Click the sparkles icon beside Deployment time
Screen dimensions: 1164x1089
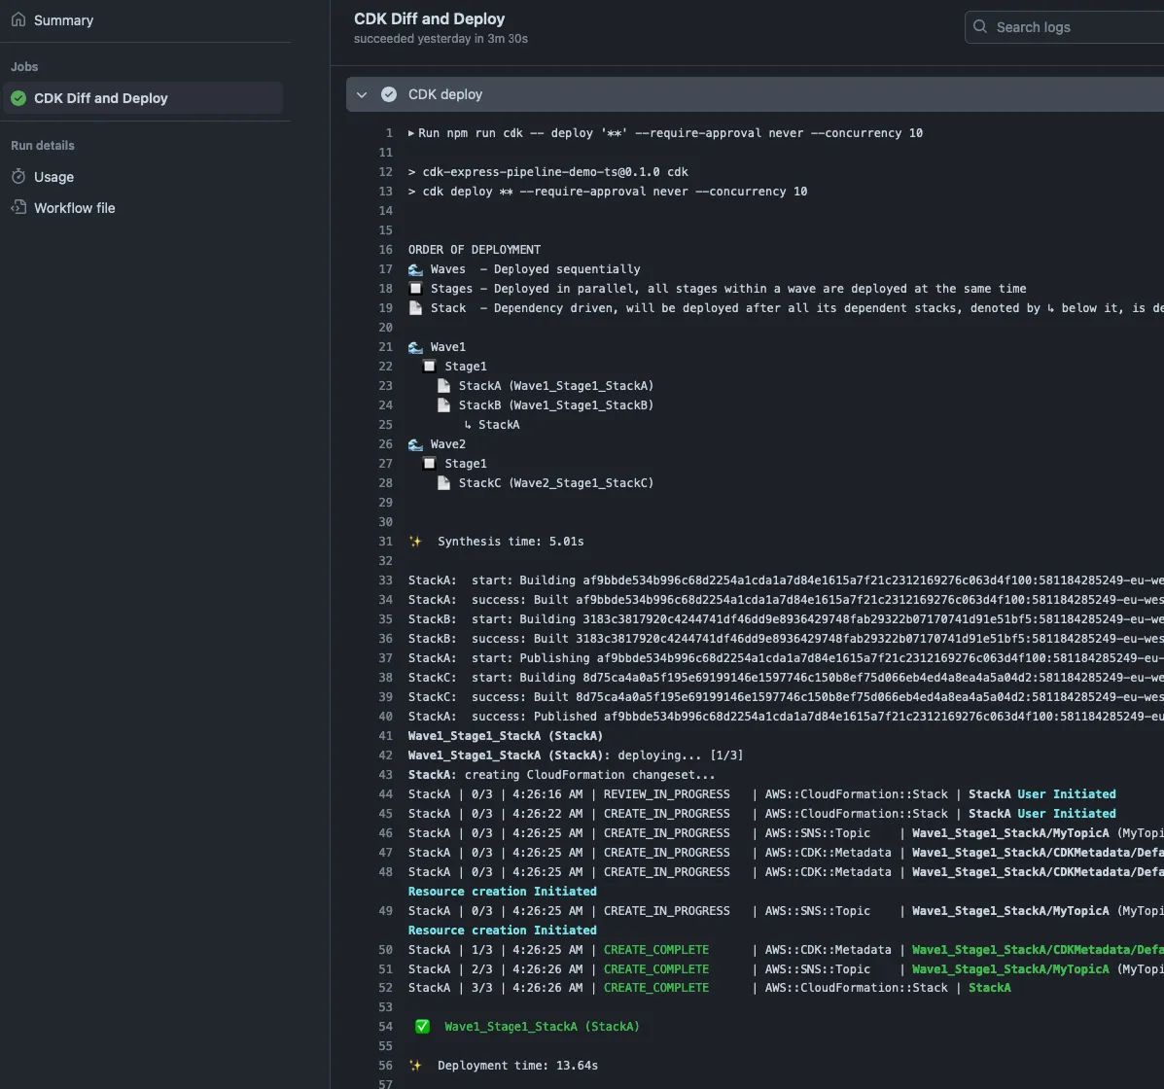pyautogui.click(x=415, y=1066)
